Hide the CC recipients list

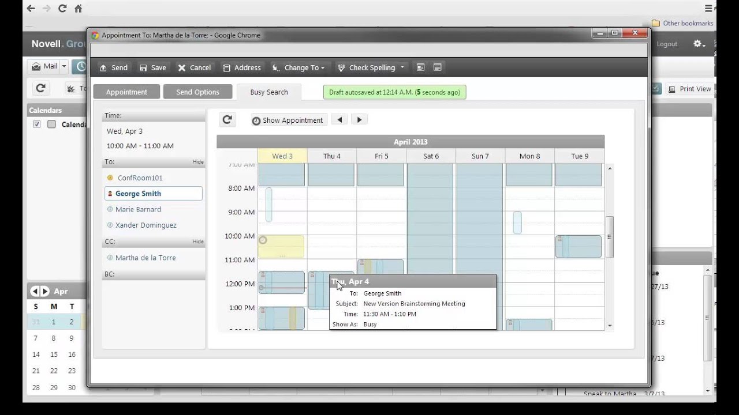198,242
